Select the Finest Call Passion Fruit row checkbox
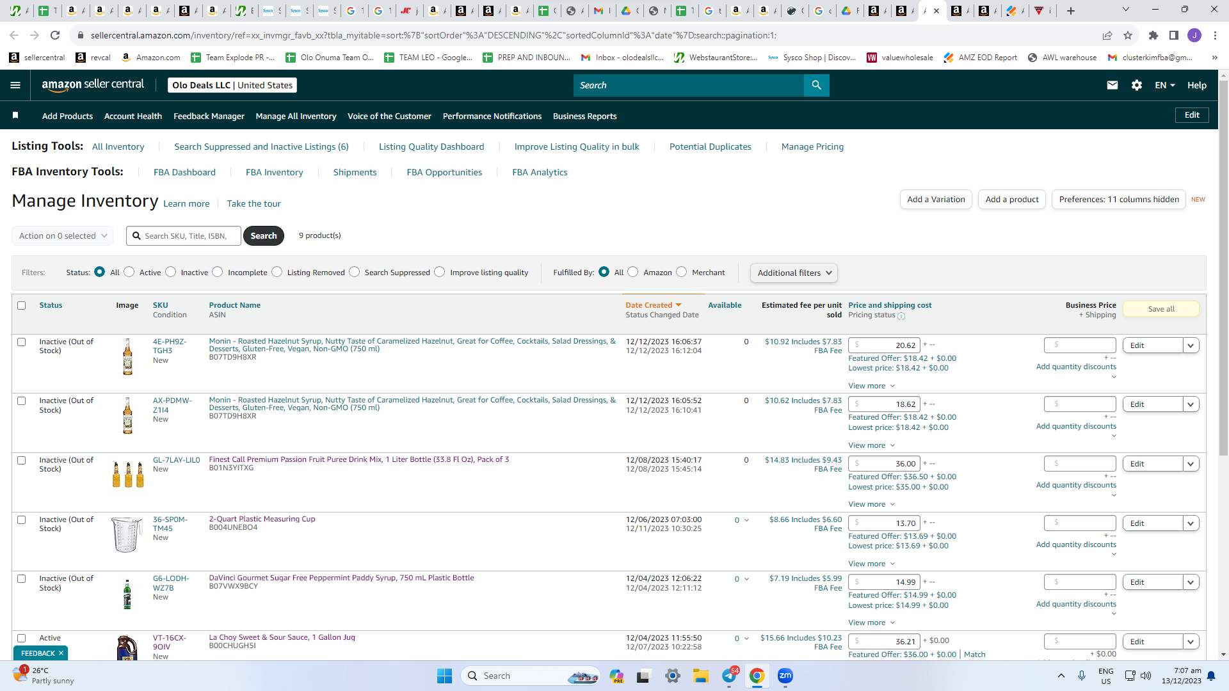Viewport: 1229px width, 691px height. pos(22,460)
